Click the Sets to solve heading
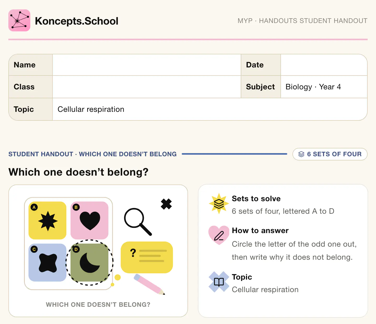The image size is (376, 324). 256,199
